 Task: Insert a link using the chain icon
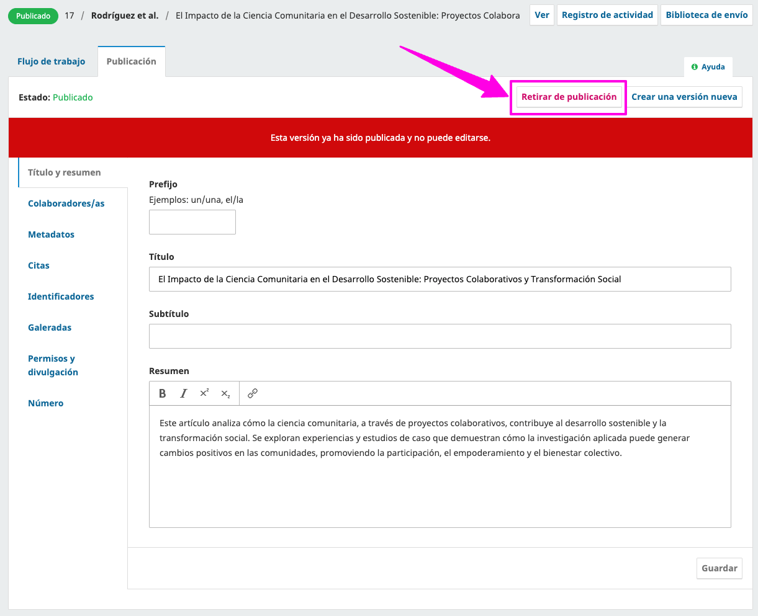253,393
